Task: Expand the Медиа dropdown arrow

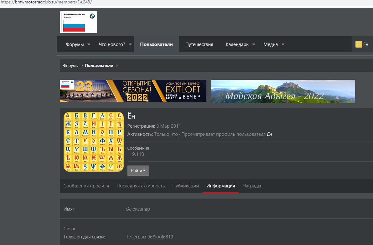Action: pyautogui.click(x=283, y=44)
